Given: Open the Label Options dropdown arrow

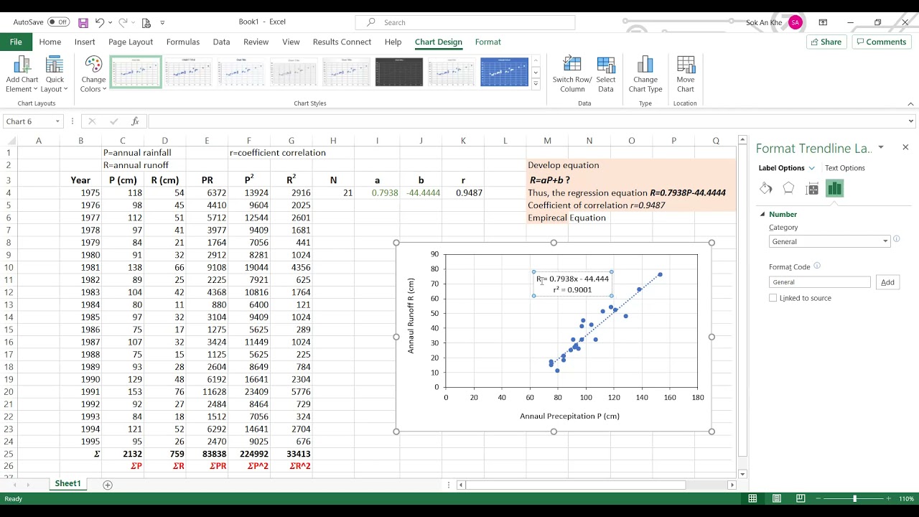Looking at the screenshot, I should point(812,168).
